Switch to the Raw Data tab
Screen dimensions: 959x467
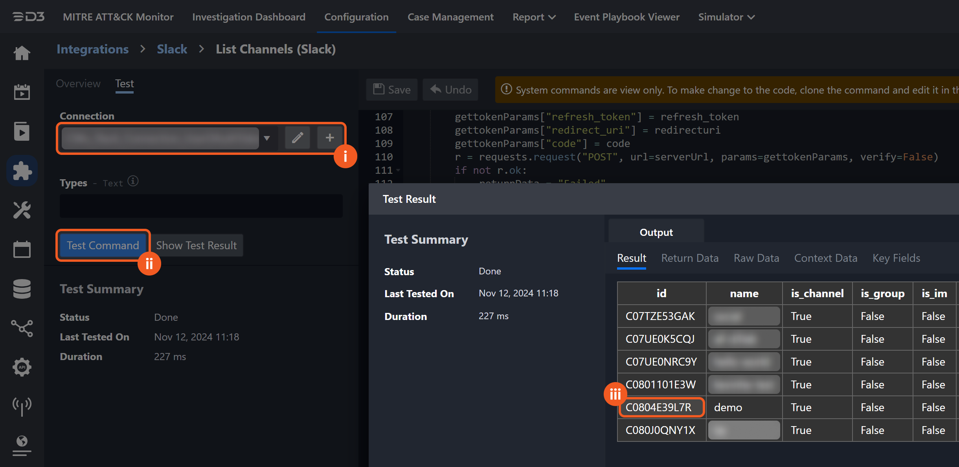click(756, 258)
